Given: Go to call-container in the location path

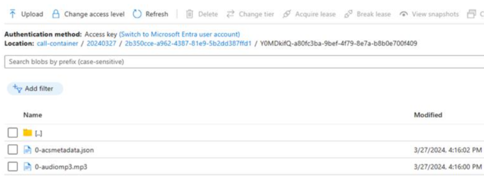Looking at the screenshot, I should 57,43.
